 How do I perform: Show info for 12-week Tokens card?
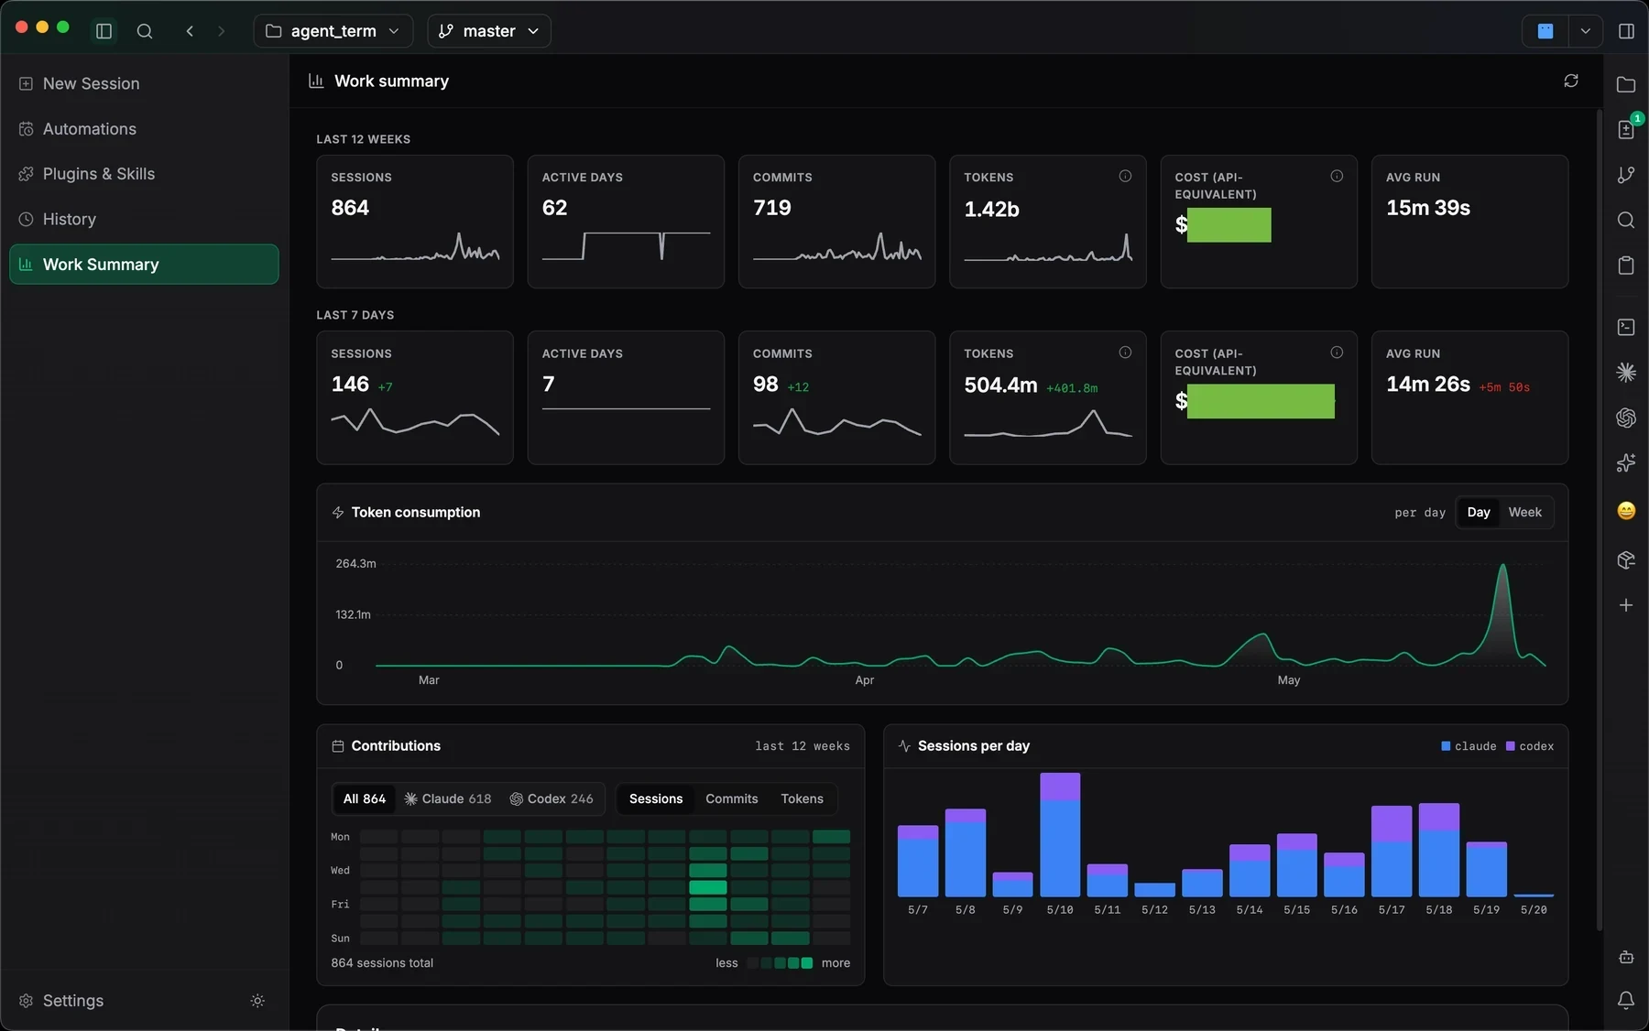click(1125, 176)
